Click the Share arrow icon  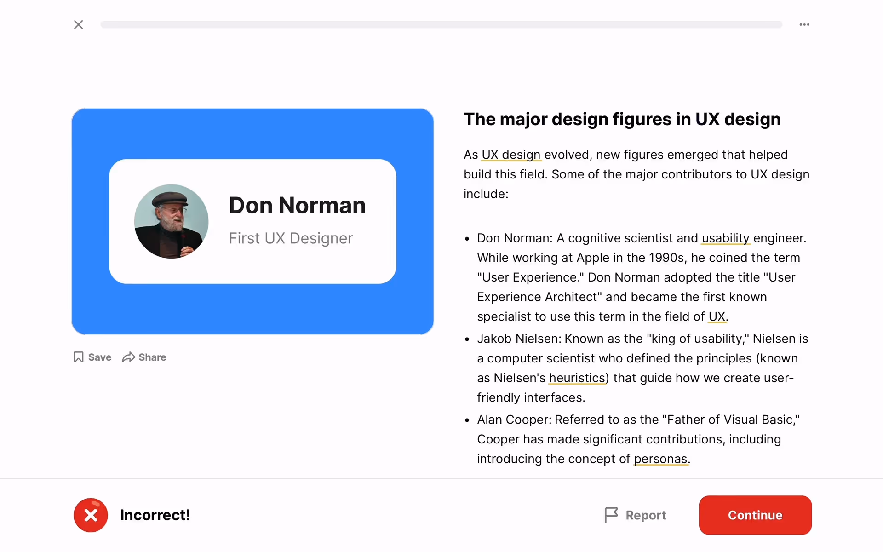(128, 357)
